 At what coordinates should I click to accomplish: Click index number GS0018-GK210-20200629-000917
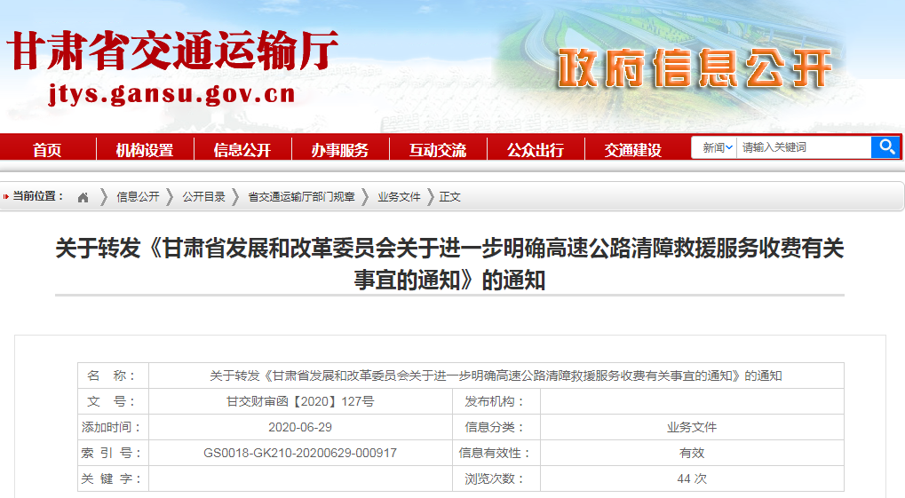[x=300, y=453]
